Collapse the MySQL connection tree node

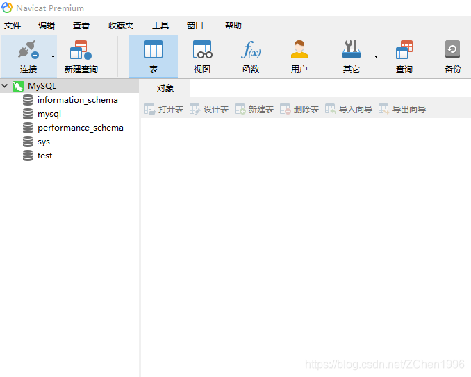5,86
